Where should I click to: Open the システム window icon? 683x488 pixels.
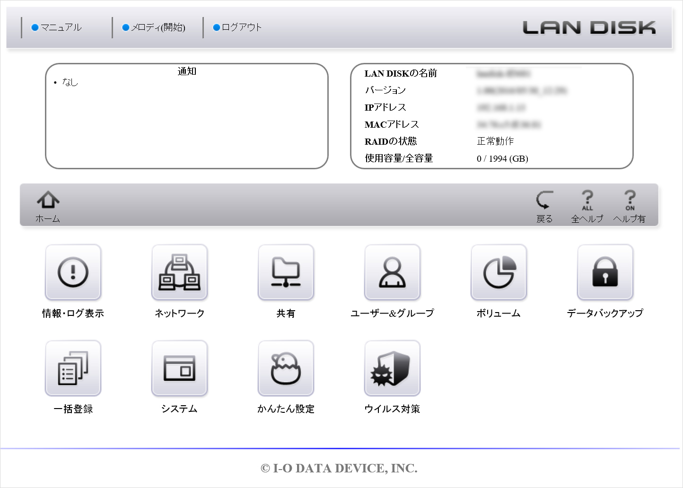click(179, 368)
